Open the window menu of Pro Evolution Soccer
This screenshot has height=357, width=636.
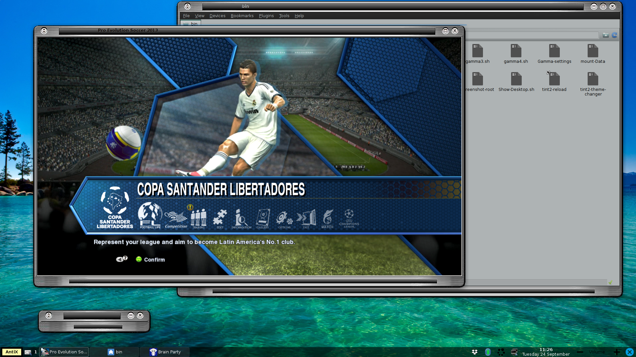pyautogui.click(x=44, y=30)
